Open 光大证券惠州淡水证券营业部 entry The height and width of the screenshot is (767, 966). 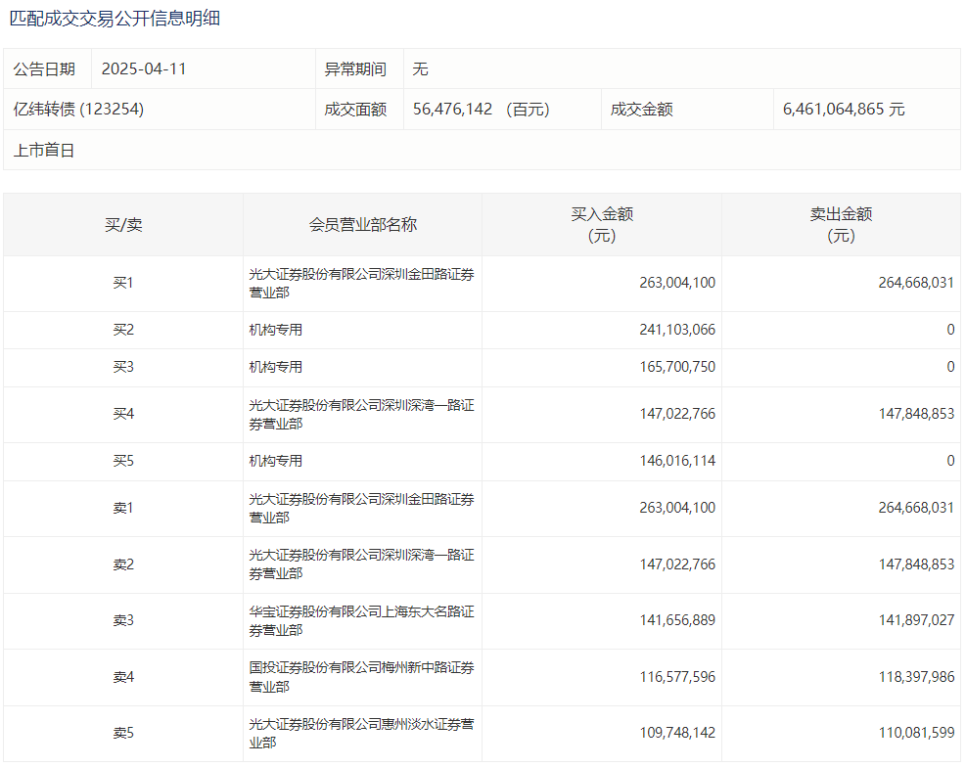click(361, 734)
